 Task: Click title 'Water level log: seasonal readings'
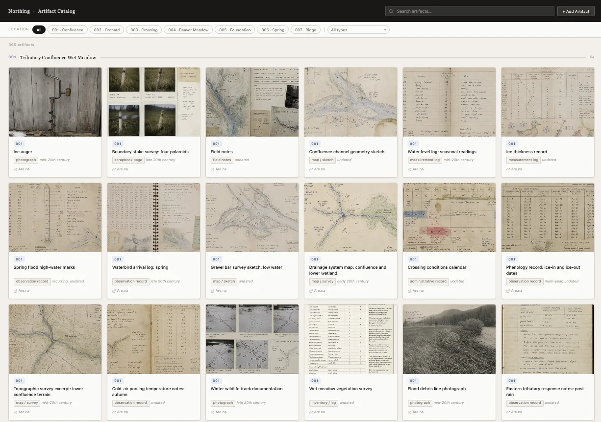[x=442, y=152]
